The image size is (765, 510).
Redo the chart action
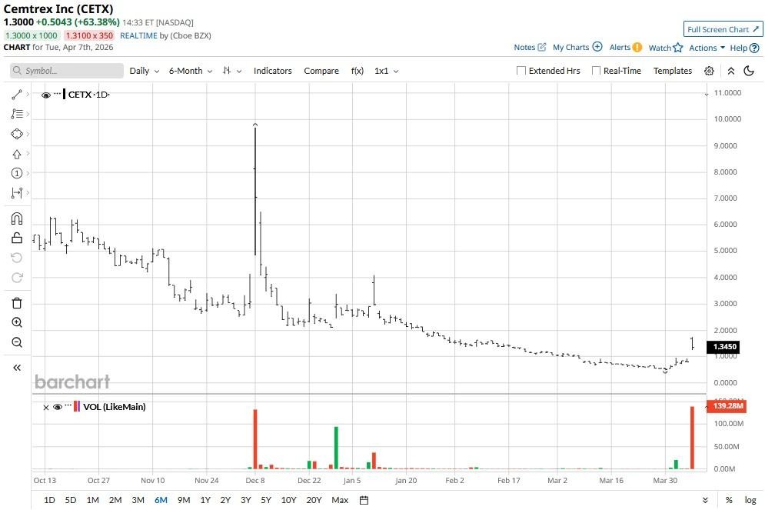pos(17,277)
